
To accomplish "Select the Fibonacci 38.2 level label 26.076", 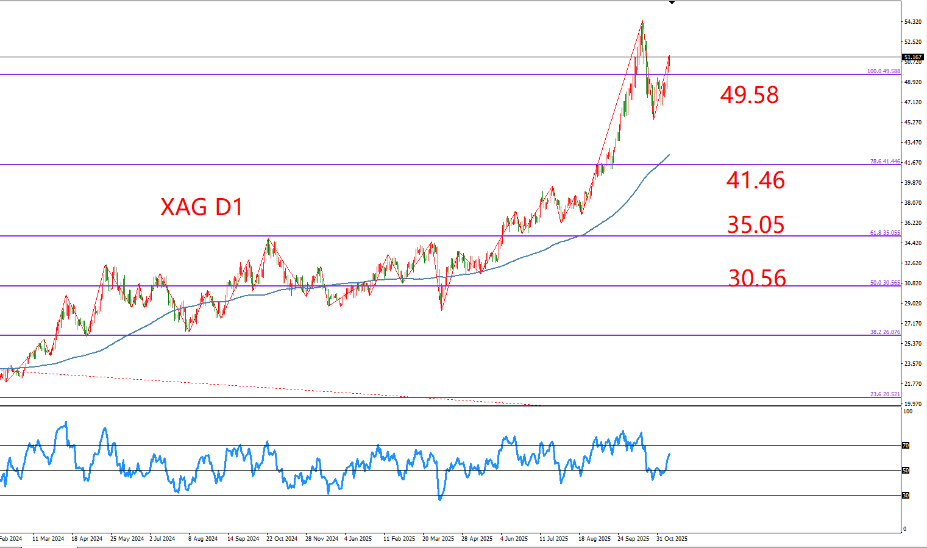I will coord(884,332).
